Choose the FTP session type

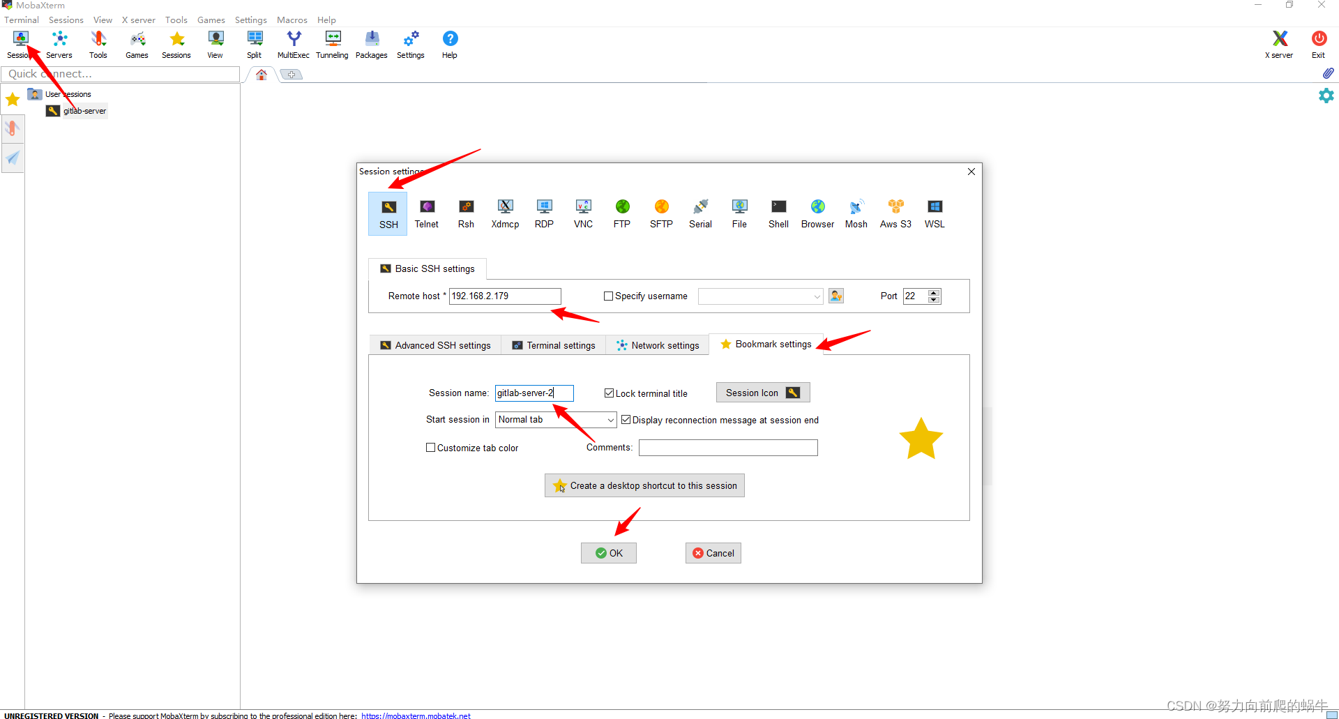click(622, 214)
